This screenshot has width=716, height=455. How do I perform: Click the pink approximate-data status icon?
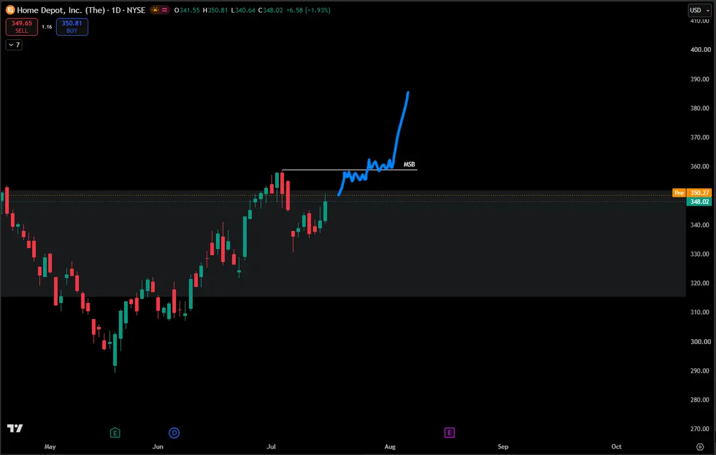(x=163, y=10)
